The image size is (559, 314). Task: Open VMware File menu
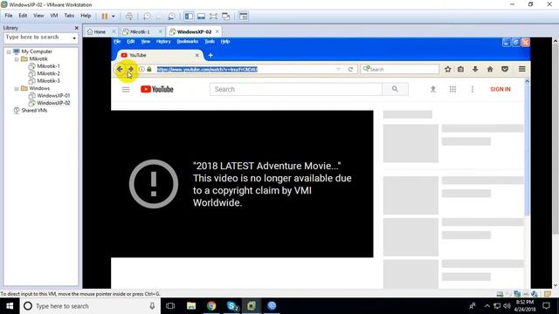click(x=9, y=16)
